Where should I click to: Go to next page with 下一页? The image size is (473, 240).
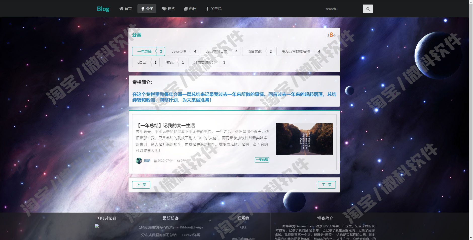coord(327,185)
